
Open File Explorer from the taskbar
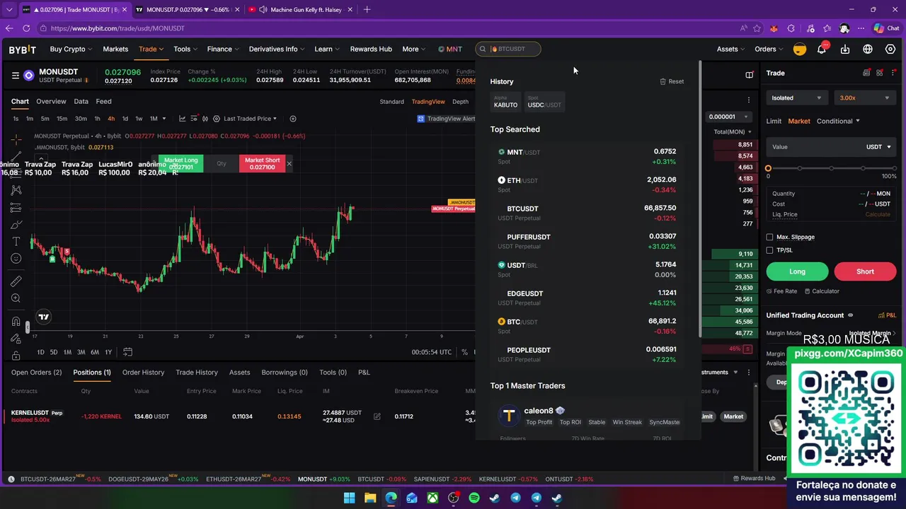370,498
